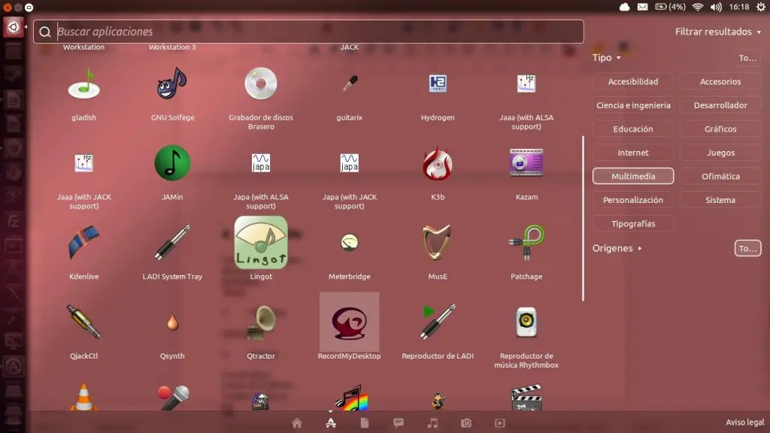The image size is (770, 433).
Task: Switch to the Videos lens tab
Action: 500,422
